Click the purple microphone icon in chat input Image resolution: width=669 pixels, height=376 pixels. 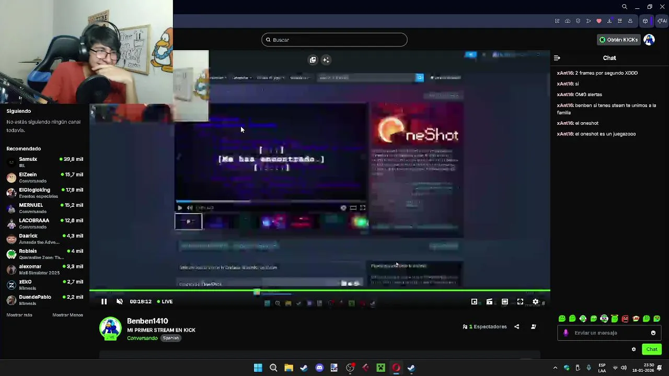coord(566,333)
